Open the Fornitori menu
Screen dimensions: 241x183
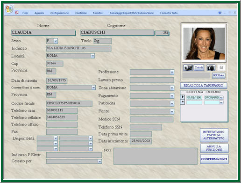[98, 13]
